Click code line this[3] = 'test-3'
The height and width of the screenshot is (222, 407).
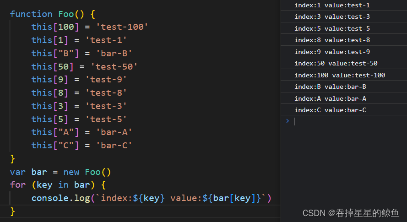(x=79, y=106)
